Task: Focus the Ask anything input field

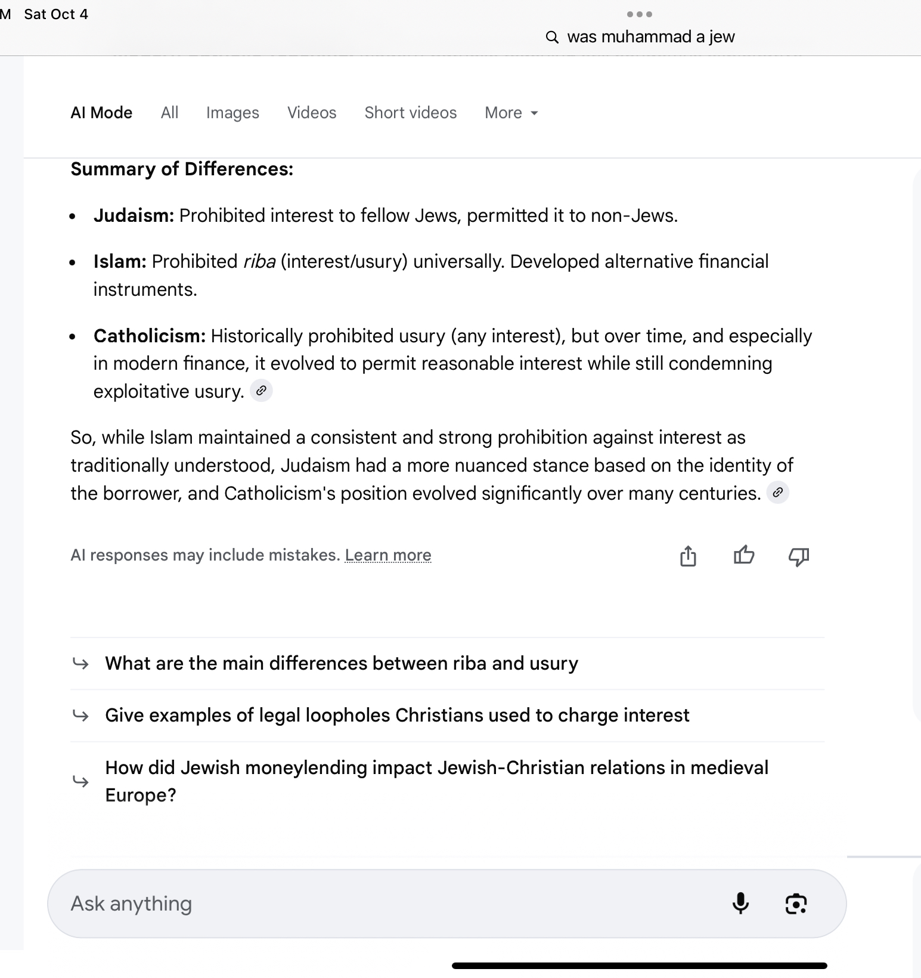Action: click(x=387, y=903)
